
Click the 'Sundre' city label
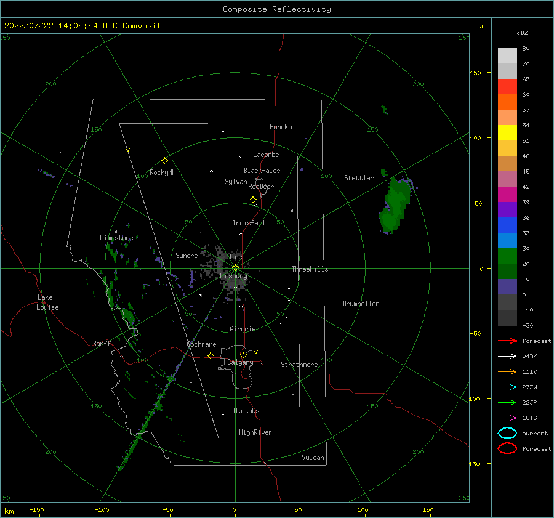click(187, 255)
